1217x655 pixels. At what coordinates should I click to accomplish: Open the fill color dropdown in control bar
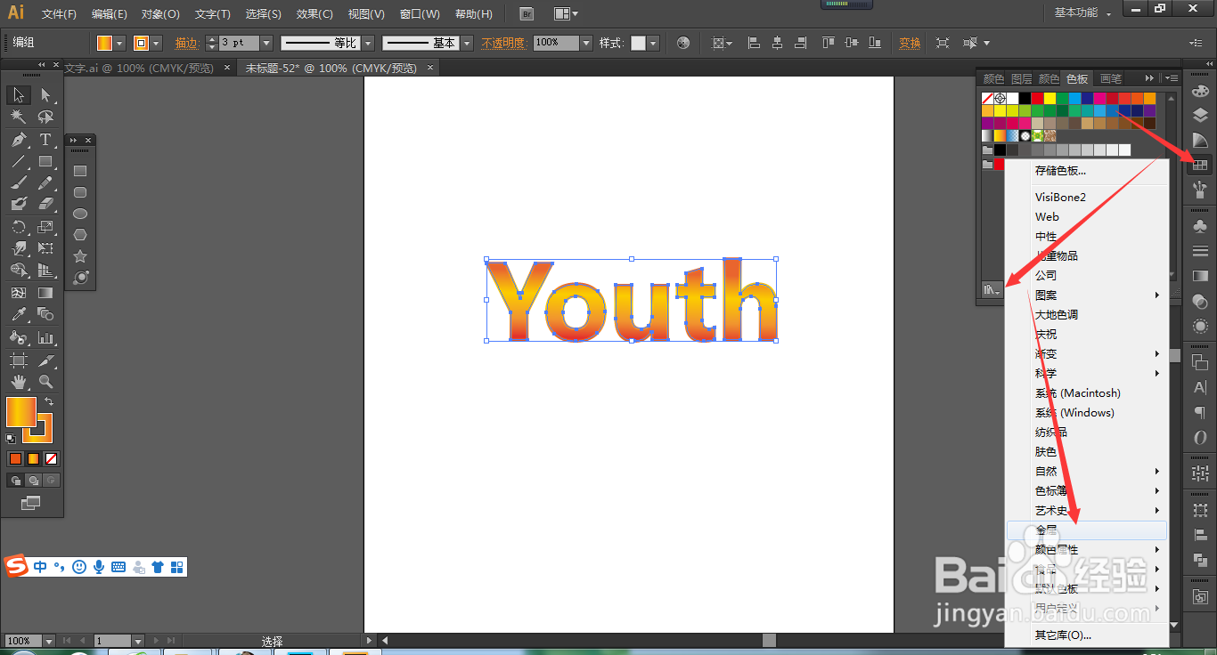119,43
